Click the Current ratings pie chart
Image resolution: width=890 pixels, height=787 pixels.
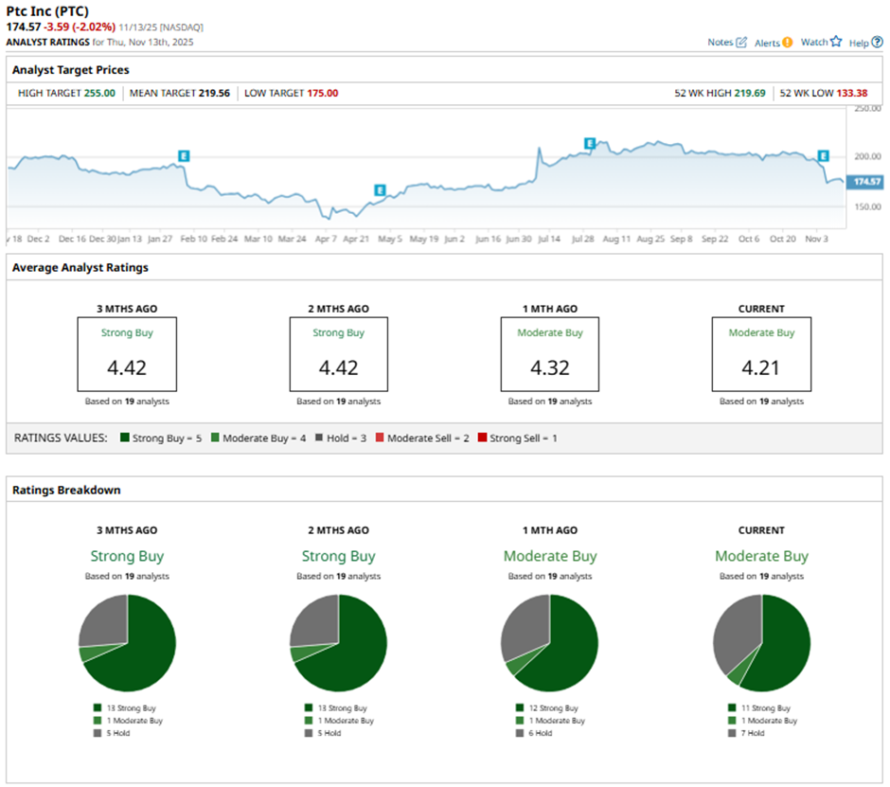[x=761, y=643]
